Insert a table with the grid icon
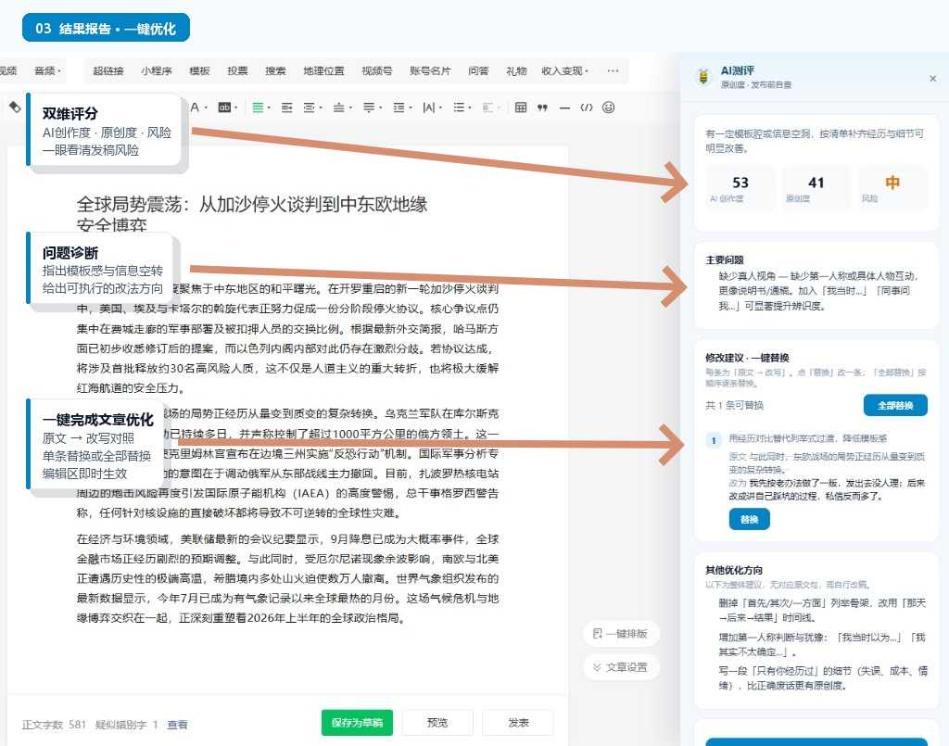Image resolution: width=949 pixels, height=746 pixels. coord(521,107)
